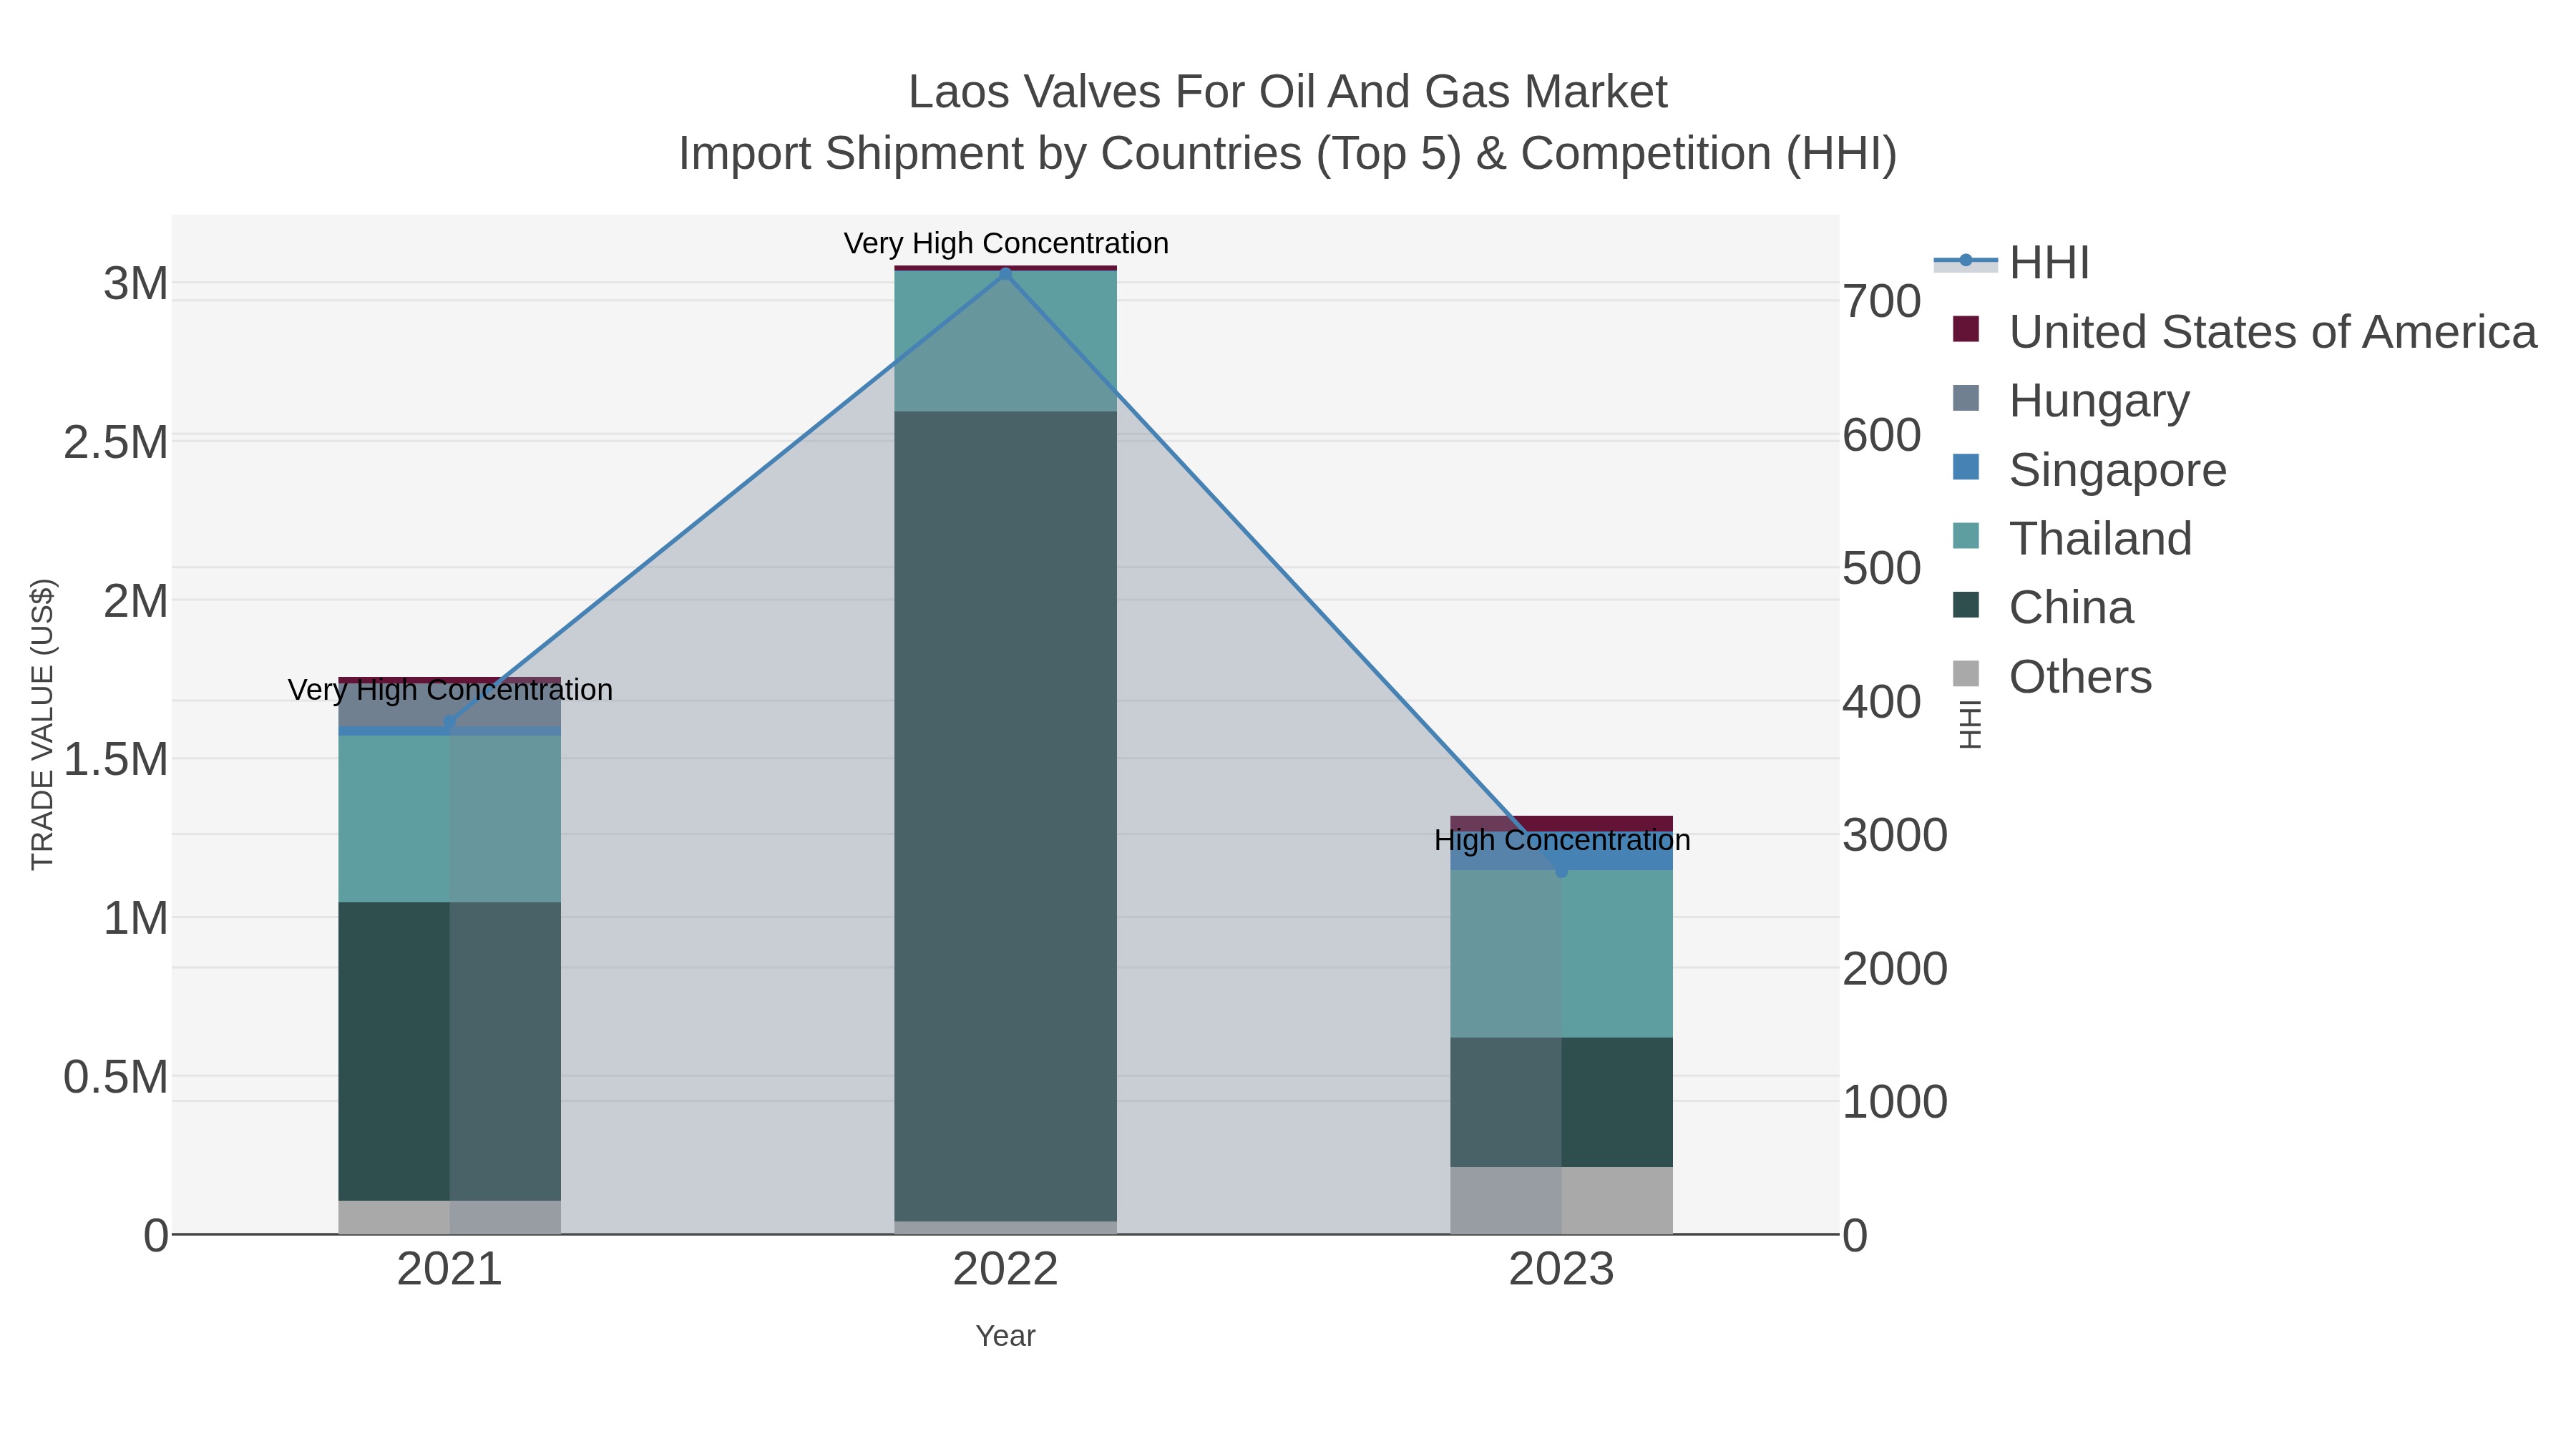Image resolution: width=2576 pixels, height=1449 pixels.
Task: Select the 2021 HHI data point
Action: [450, 722]
